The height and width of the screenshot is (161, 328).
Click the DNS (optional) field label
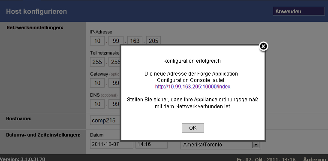[104, 95]
